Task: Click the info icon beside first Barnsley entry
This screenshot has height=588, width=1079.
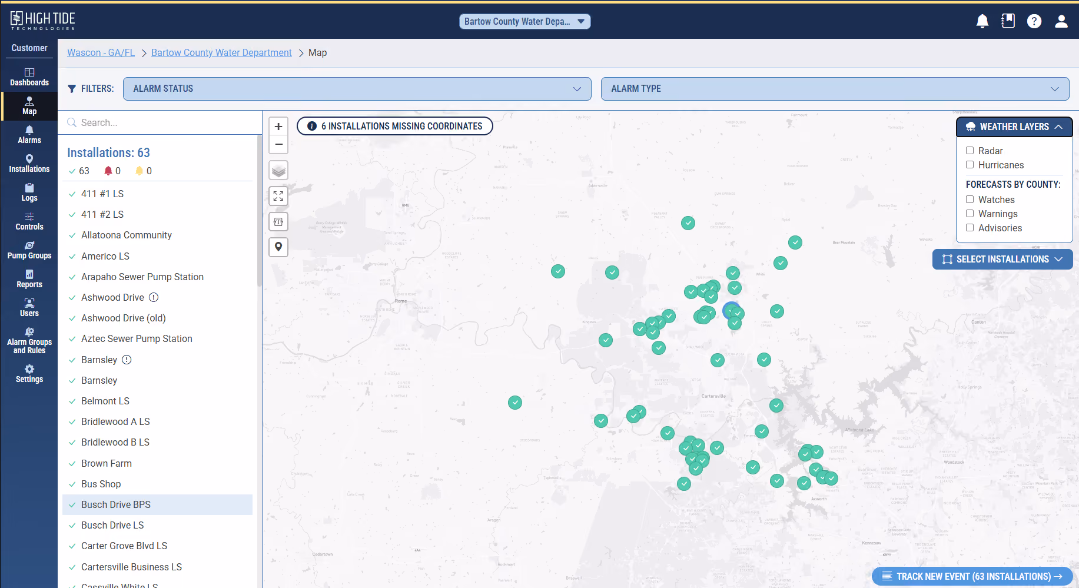Action: point(127,360)
